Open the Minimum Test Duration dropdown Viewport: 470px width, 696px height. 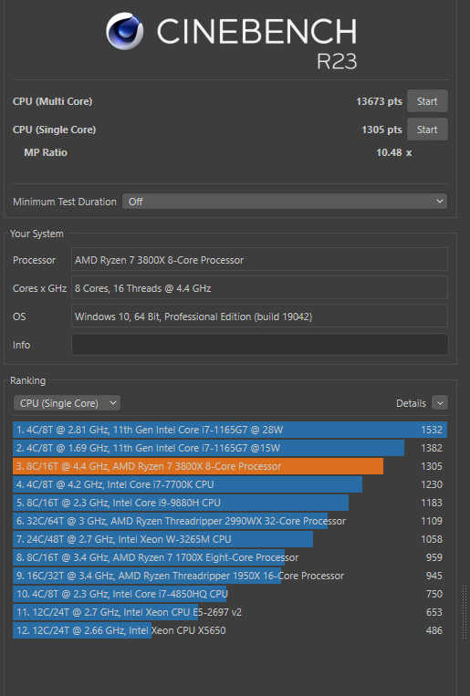coord(285,202)
